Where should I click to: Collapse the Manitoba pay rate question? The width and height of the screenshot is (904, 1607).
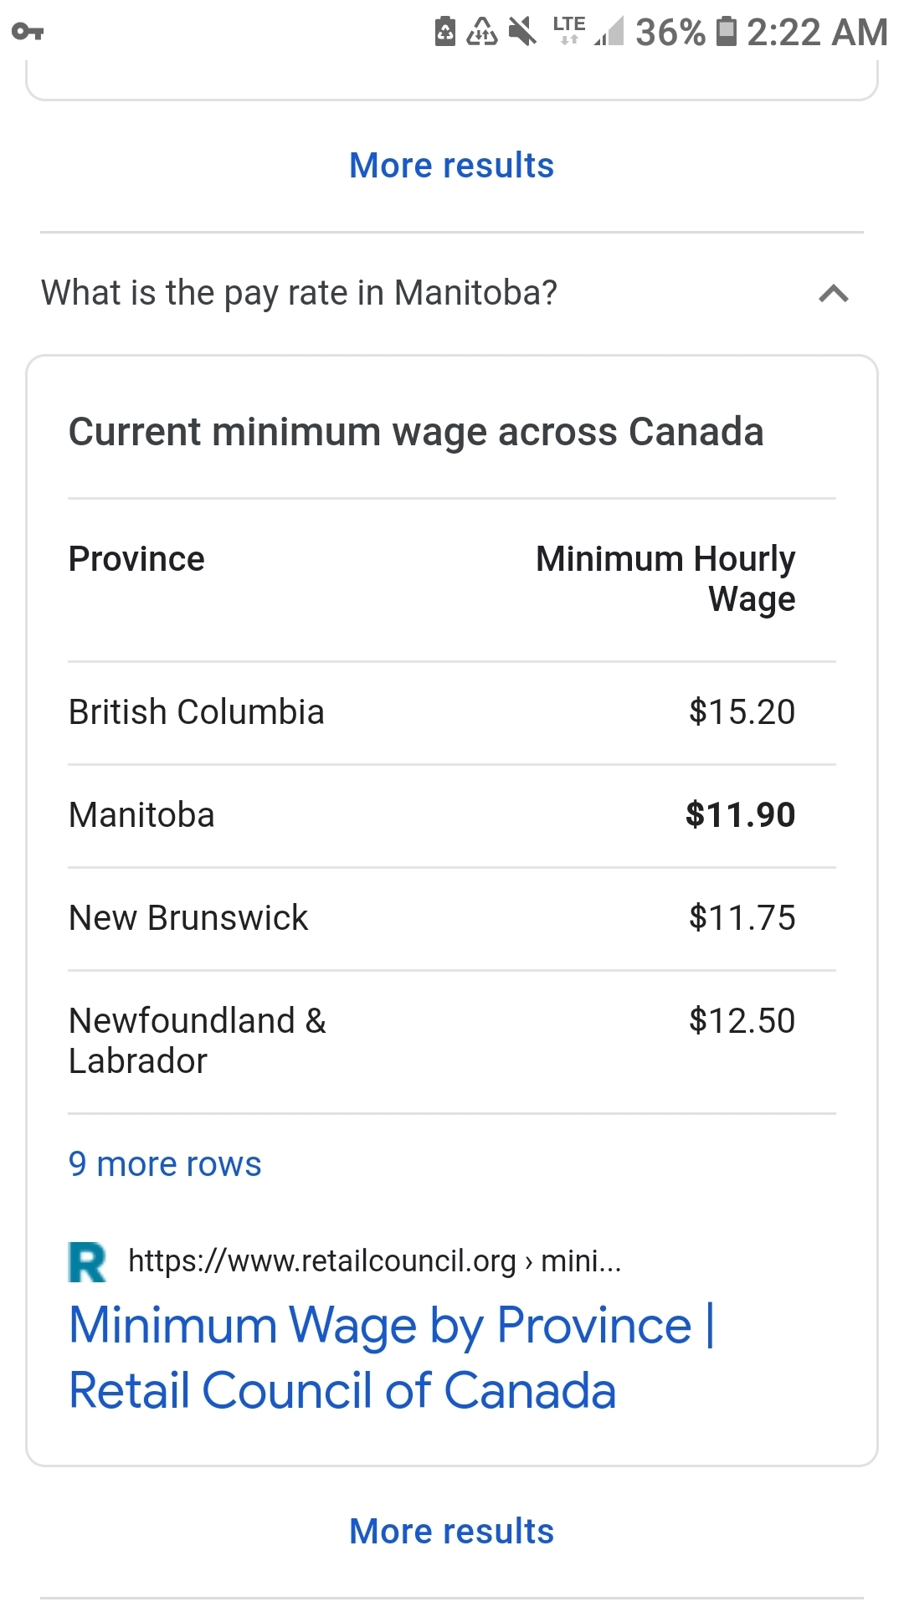pos(834,294)
